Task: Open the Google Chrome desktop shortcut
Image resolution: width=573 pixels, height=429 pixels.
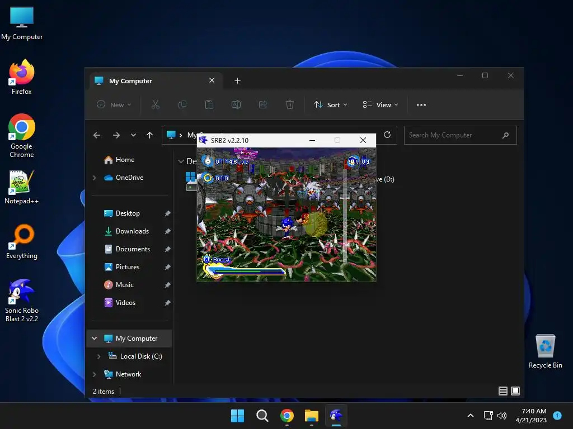Action: point(22,136)
